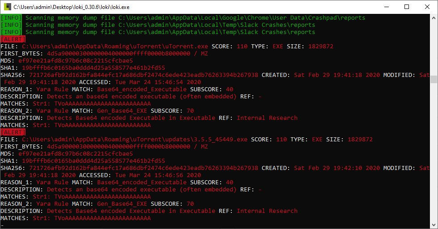Click the [INFO] tag on the Chrome Crashpad line
The width and height of the screenshot is (438, 229).
(x=11, y=18)
